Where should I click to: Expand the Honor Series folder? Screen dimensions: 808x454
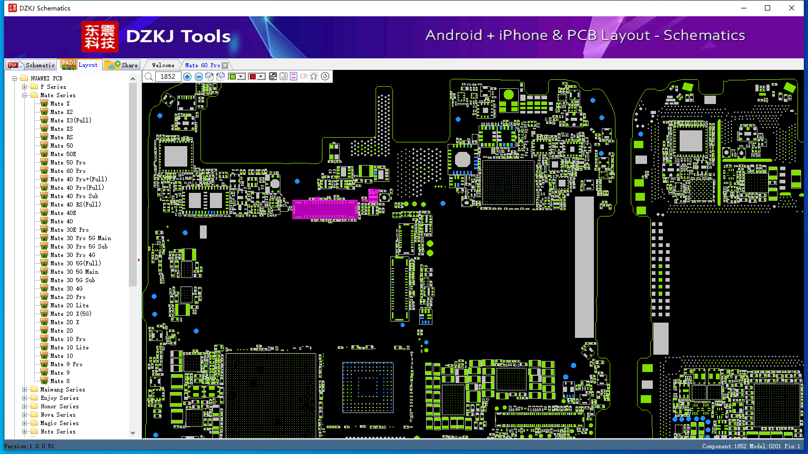25,406
